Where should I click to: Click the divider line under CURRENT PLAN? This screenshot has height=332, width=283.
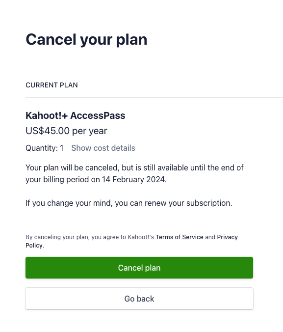[x=154, y=97]
